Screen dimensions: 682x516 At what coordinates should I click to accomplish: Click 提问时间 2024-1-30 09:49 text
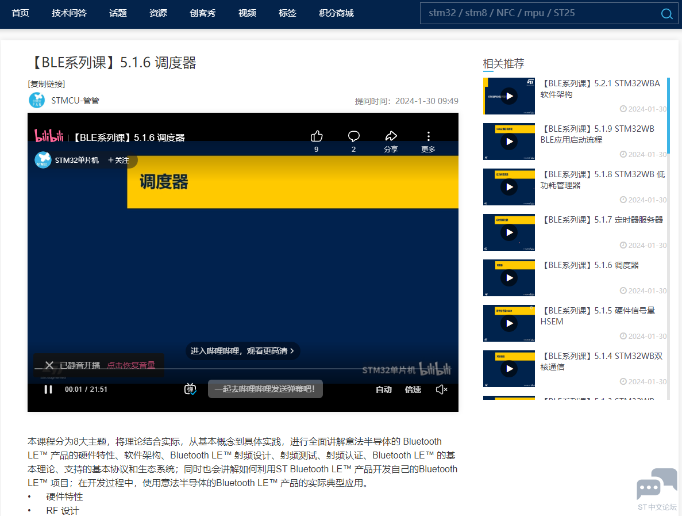[407, 101]
